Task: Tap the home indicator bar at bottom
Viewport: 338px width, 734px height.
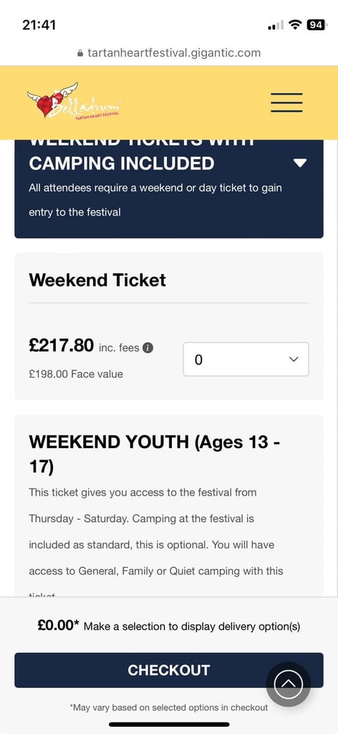Action: (x=169, y=724)
